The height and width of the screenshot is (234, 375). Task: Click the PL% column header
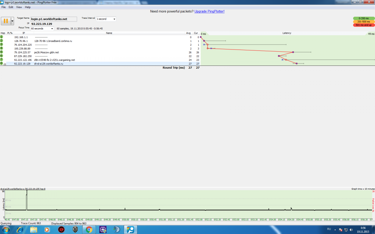click(10, 33)
